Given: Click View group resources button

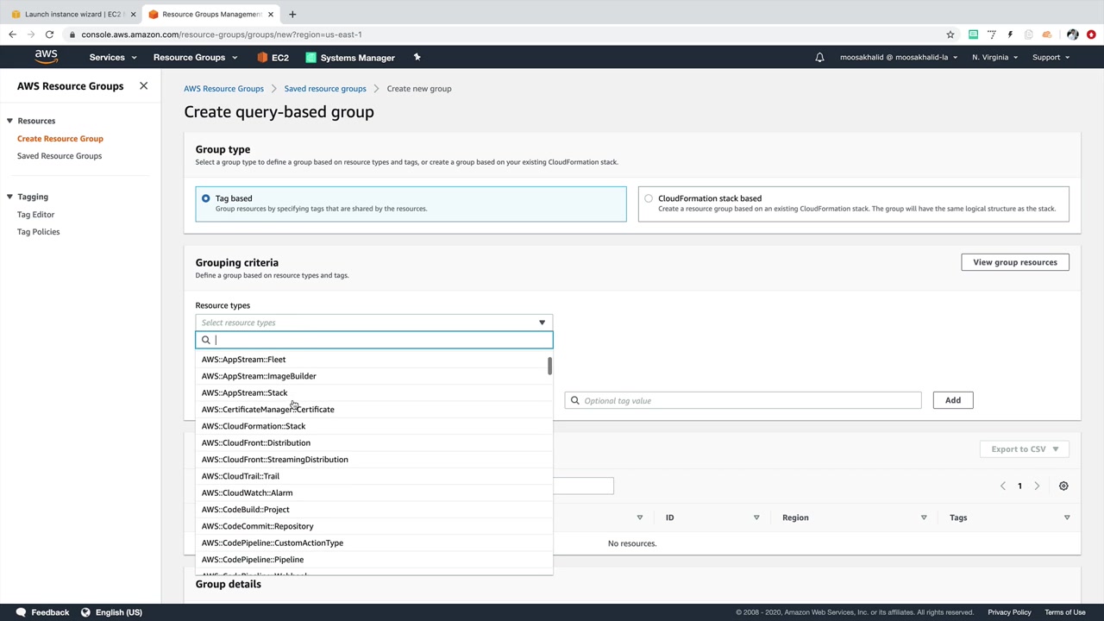Looking at the screenshot, I should [x=1014, y=262].
